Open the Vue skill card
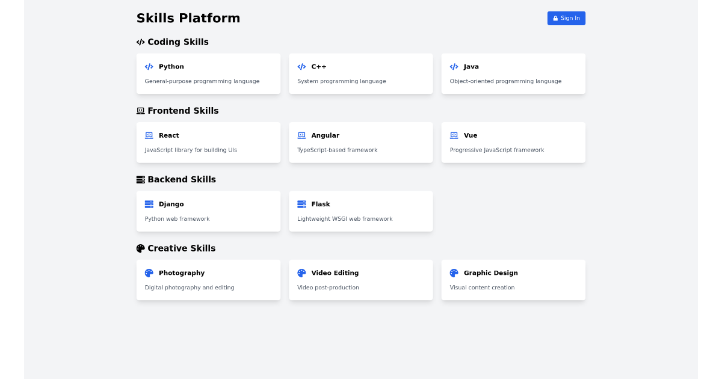722x379 pixels. pyautogui.click(x=513, y=143)
